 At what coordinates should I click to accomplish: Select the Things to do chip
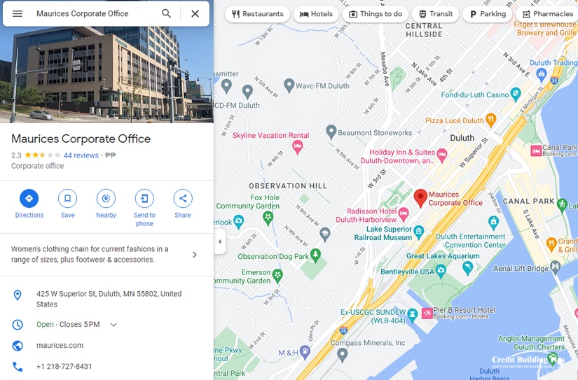point(376,14)
